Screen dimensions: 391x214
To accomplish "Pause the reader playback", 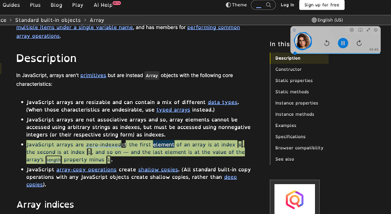I will [343, 43].
